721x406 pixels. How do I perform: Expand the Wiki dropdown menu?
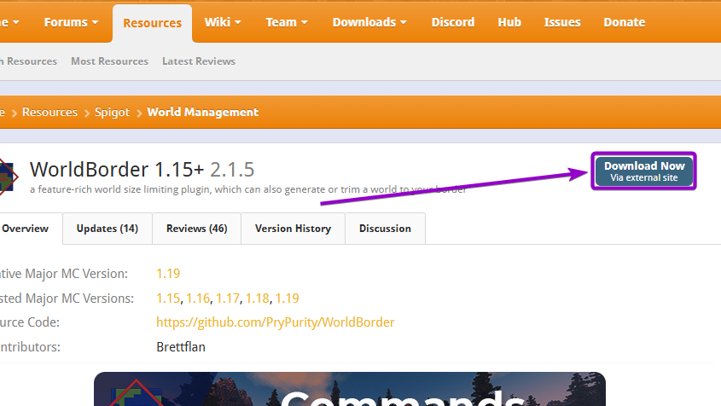[223, 22]
